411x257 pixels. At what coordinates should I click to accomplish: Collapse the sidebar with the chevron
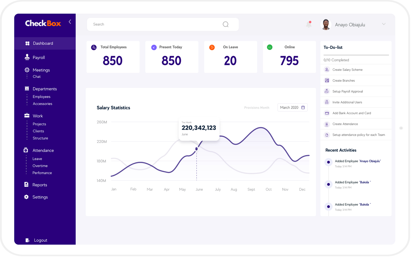70,22
